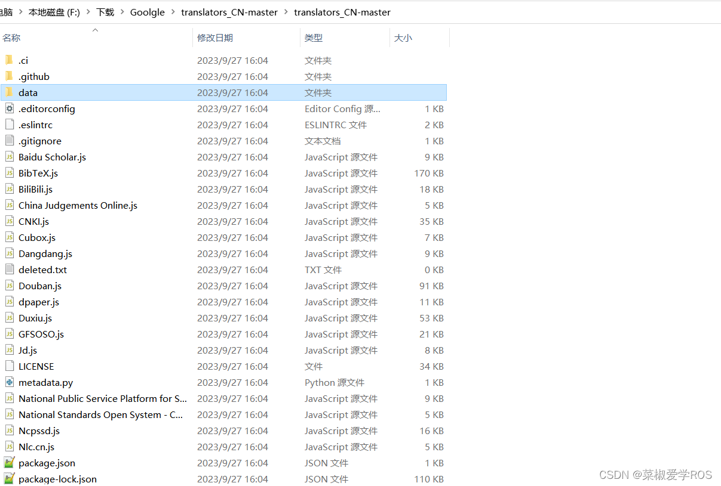
Task: Select the Nlc.cn.js file name
Action: (36, 447)
